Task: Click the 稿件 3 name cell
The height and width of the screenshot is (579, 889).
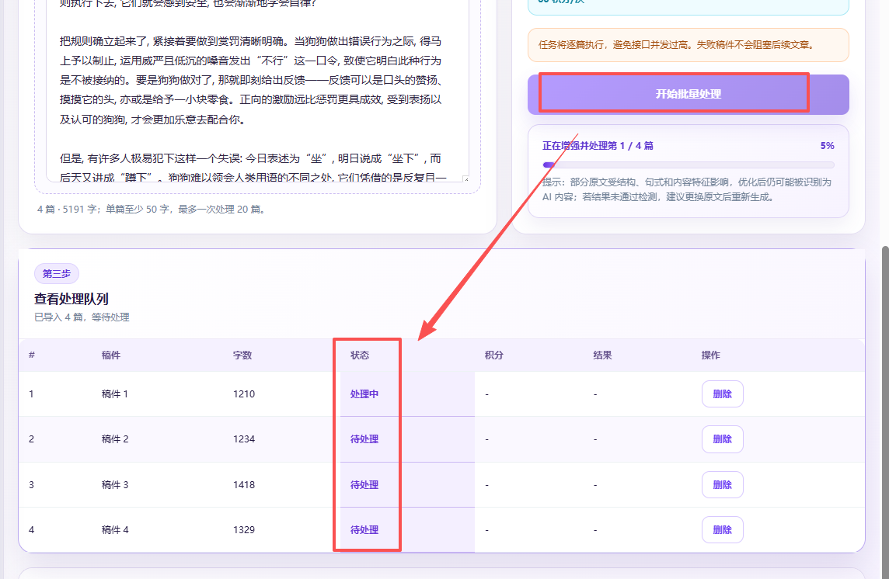Action: pos(114,485)
